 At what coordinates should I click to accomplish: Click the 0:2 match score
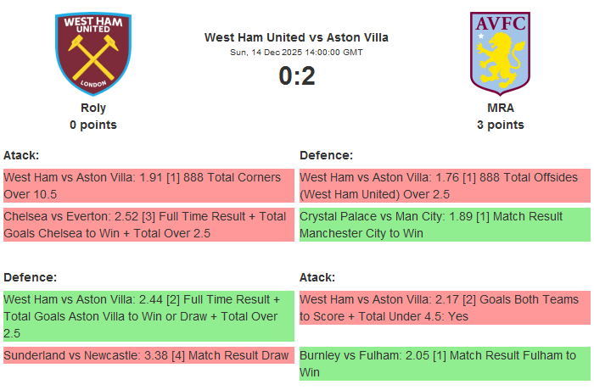(x=296, y=76)
